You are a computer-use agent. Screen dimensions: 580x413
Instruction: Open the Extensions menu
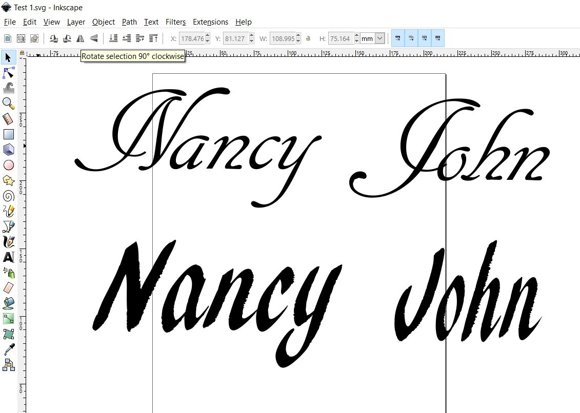click(210, 22)
